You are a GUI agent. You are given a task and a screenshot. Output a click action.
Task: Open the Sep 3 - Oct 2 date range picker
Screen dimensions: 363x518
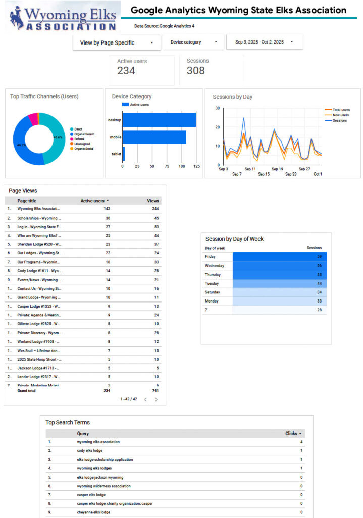[265, 42]
